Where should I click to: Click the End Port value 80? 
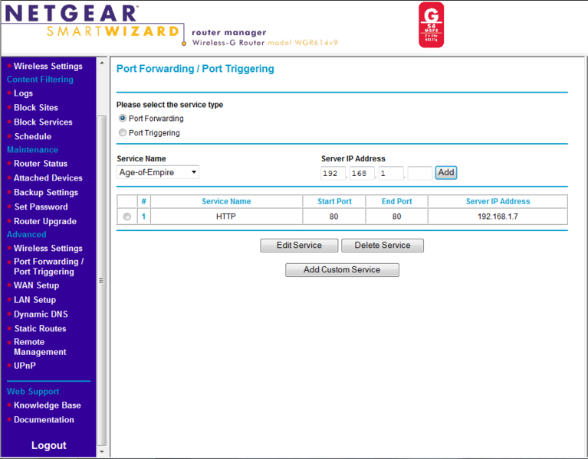[396, 216]
